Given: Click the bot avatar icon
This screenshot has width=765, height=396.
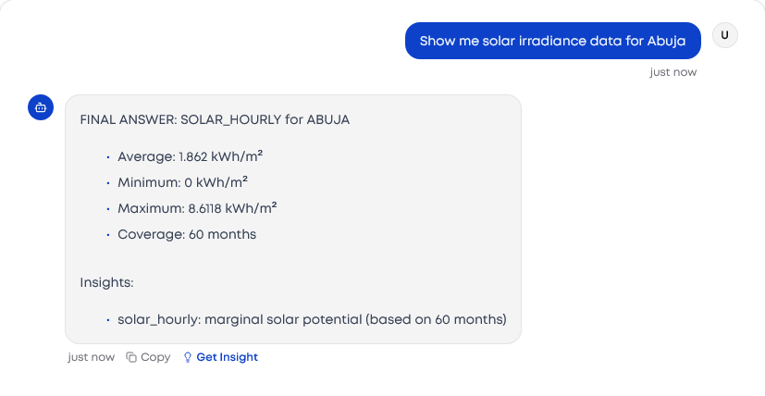Looking at the screenshot, I should pos(41,107).
